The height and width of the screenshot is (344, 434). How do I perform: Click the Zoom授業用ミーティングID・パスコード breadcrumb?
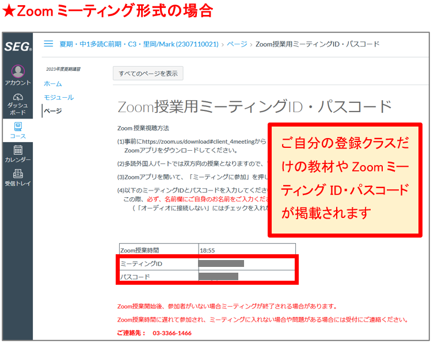317,44
